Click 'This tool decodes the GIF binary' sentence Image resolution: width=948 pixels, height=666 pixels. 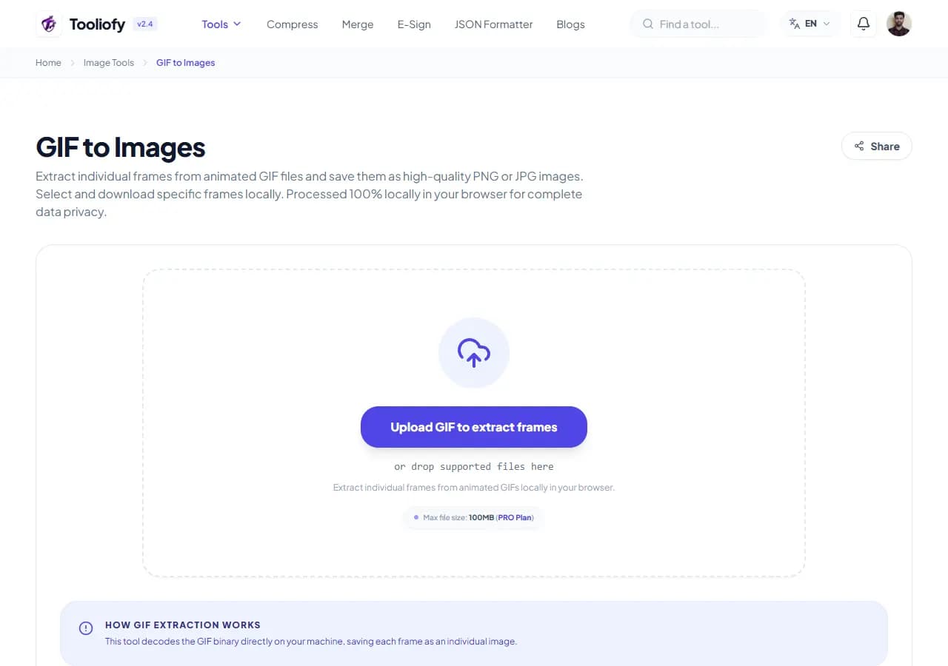click(311, 642)
